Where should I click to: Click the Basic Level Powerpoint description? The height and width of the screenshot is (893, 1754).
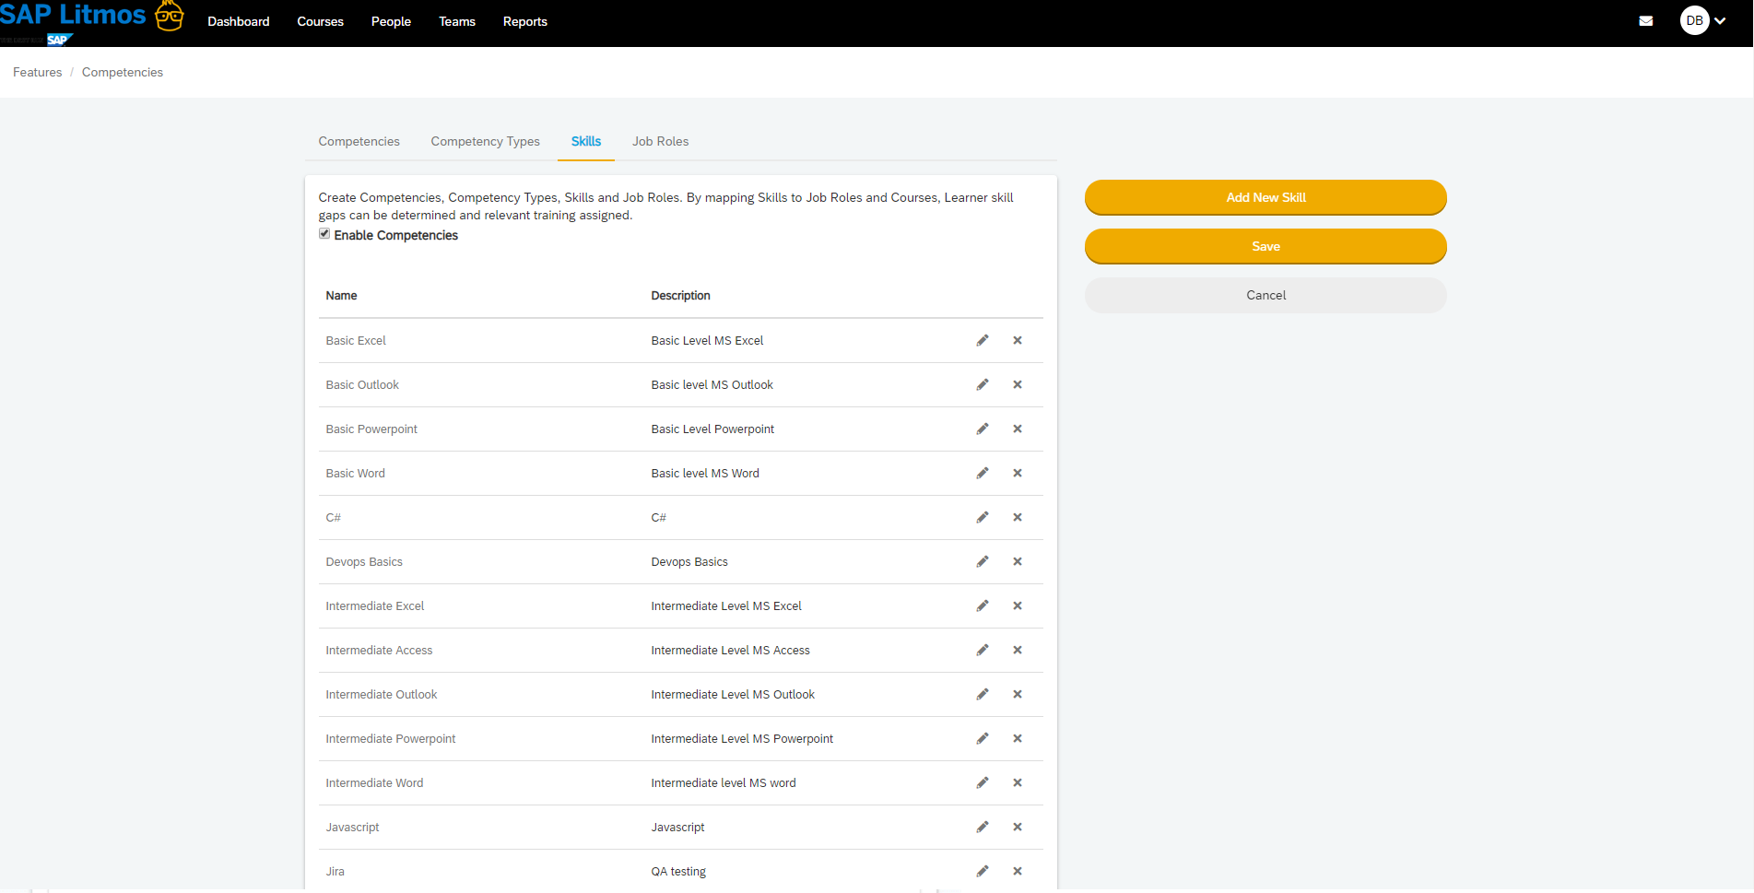click(x=712, y=429)
